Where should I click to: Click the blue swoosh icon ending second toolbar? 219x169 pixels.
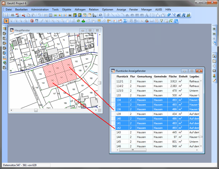pos(176,21)
